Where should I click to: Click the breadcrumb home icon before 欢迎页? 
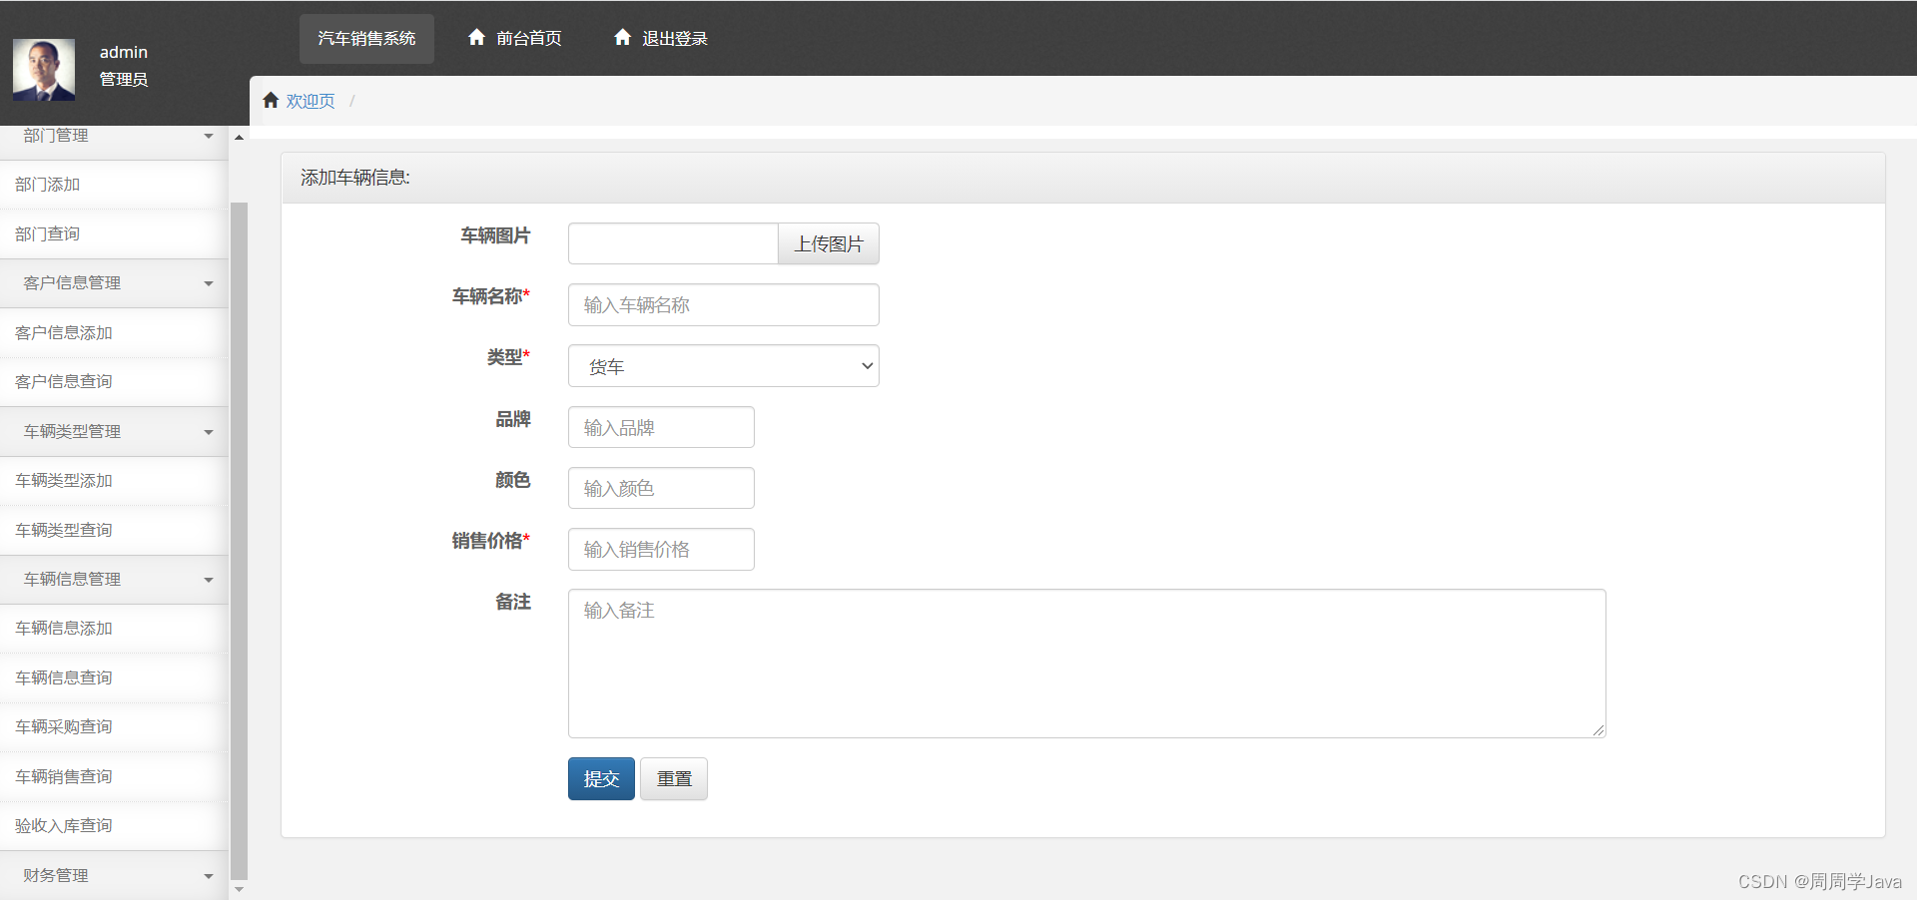pyautogui.click(x=270, y=100)
